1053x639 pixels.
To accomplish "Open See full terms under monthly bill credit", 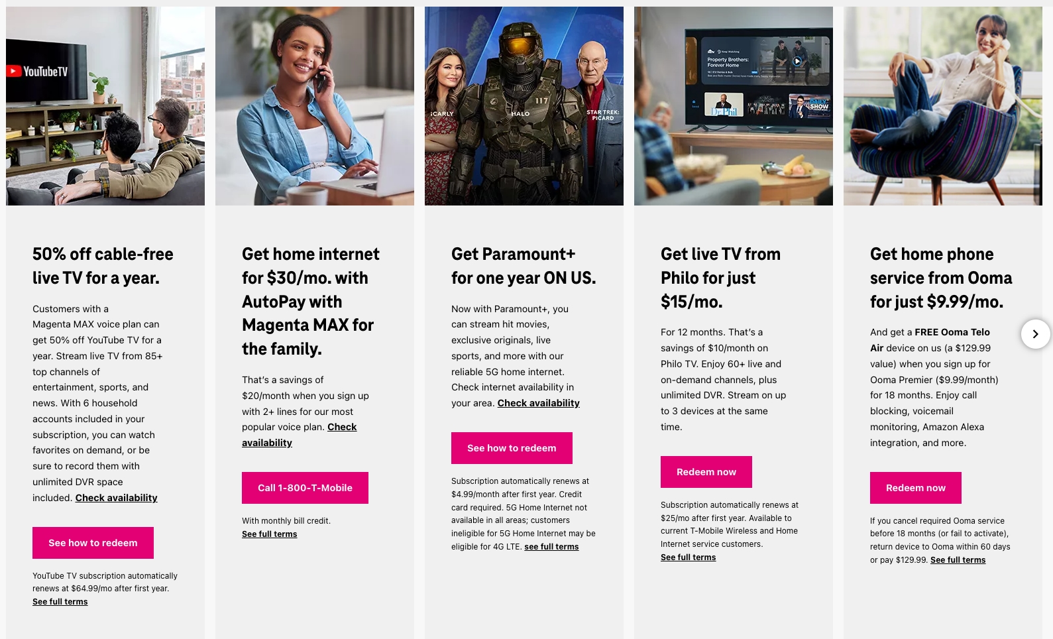I will [270, 534].
